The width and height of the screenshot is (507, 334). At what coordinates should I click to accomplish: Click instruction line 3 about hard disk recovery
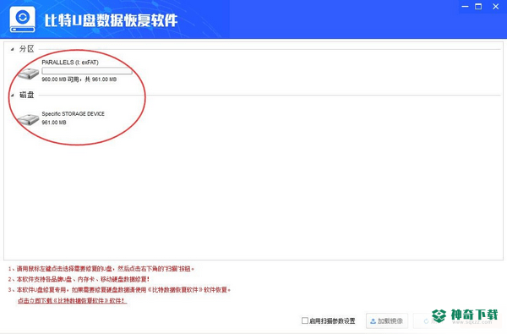(119, 290)
